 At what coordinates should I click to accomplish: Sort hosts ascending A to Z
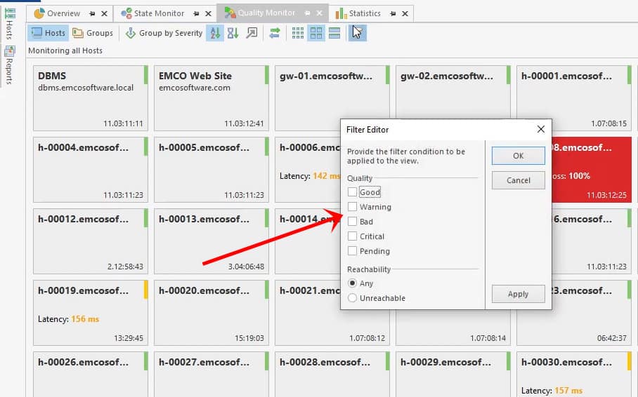pos(215,33)
